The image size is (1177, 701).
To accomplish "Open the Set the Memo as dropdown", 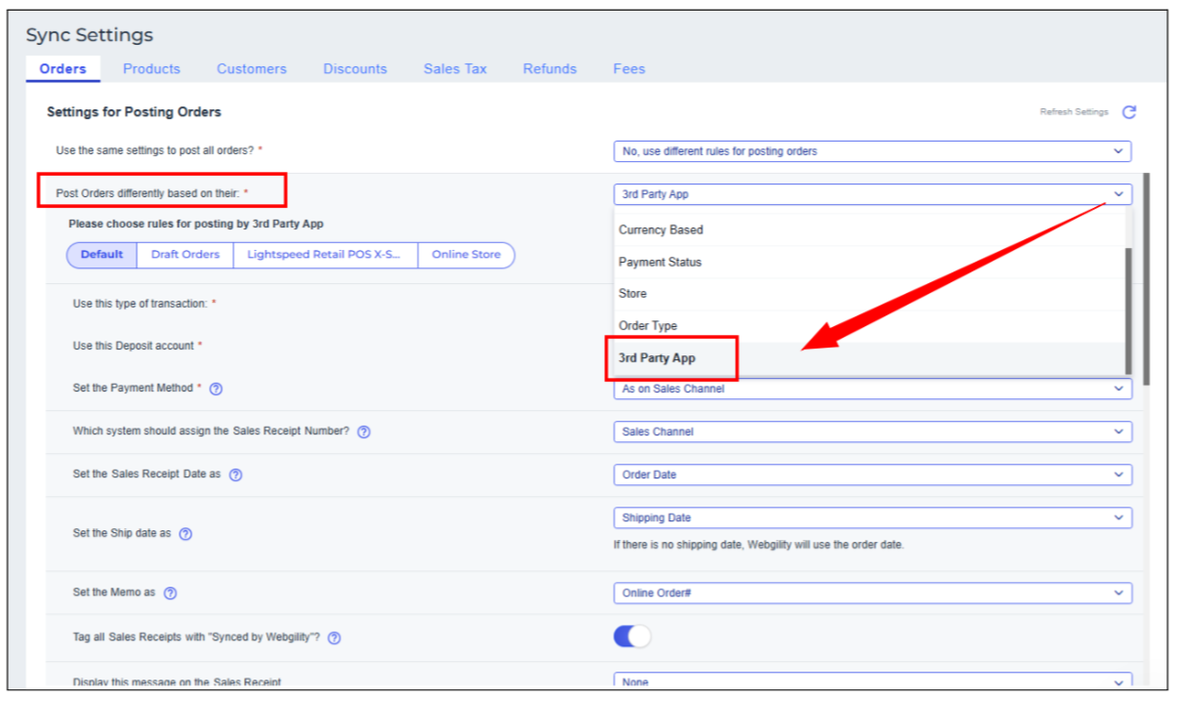I will tap(872, 593).
